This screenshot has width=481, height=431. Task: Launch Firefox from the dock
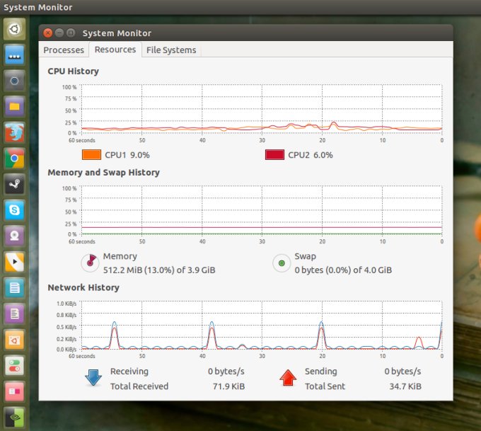tap(16, 132)
